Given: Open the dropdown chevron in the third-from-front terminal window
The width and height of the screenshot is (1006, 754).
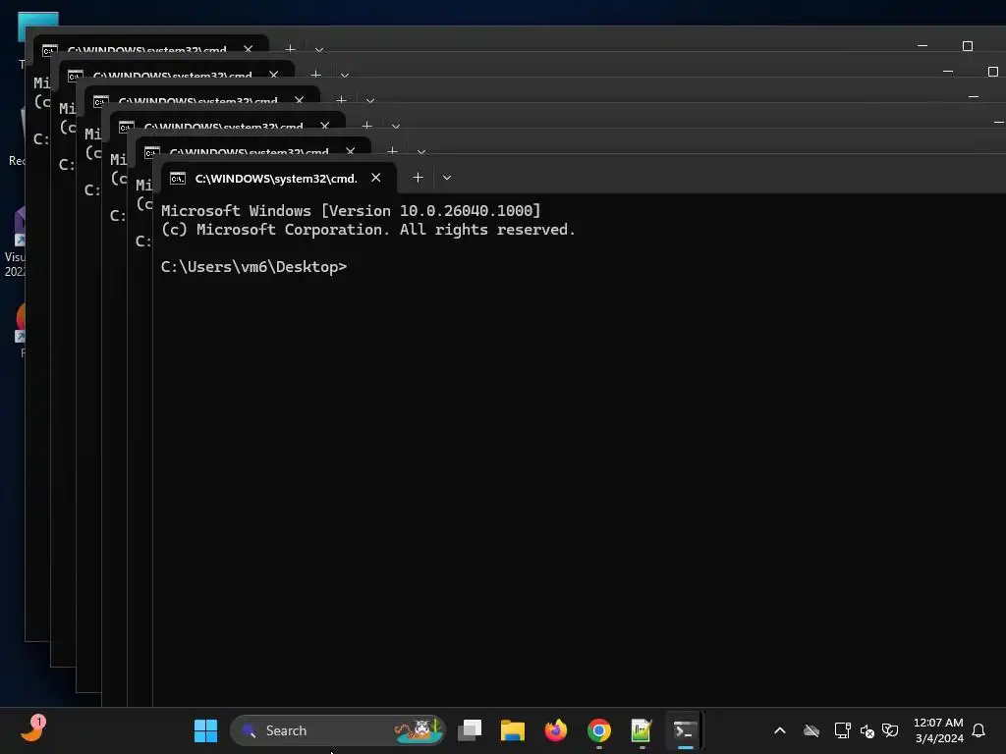Looking at the screenshot, I should coord(395,127).
